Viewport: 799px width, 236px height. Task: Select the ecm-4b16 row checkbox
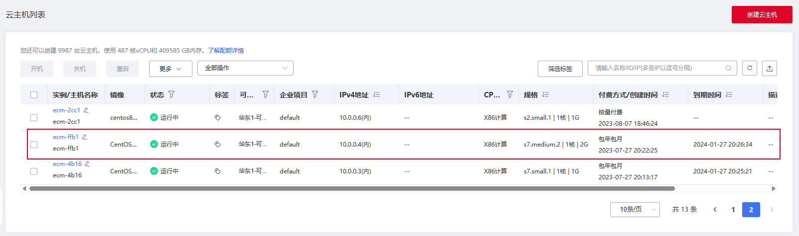click(x=34, y=171)
